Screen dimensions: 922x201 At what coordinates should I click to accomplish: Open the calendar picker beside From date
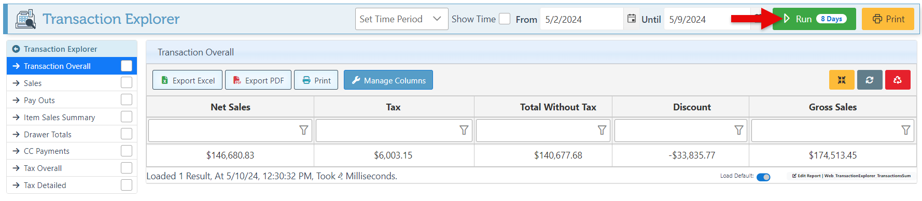pyautogui.click(x=632, y=19)
